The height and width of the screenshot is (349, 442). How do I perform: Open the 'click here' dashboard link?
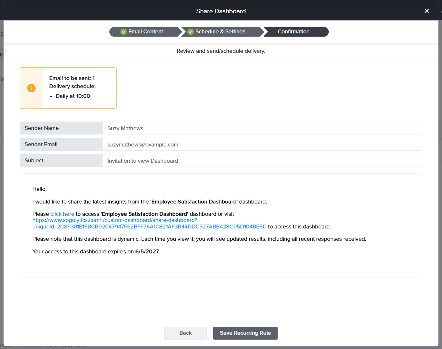click(x=62, y=214)
